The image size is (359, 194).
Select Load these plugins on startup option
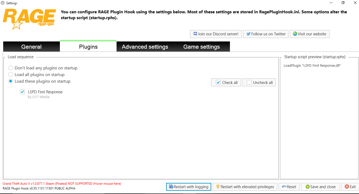point(39,81)
